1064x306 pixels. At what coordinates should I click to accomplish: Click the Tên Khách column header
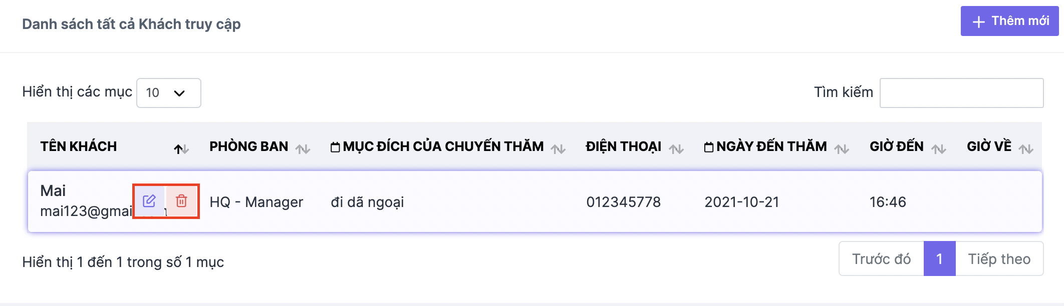(79, 146)
